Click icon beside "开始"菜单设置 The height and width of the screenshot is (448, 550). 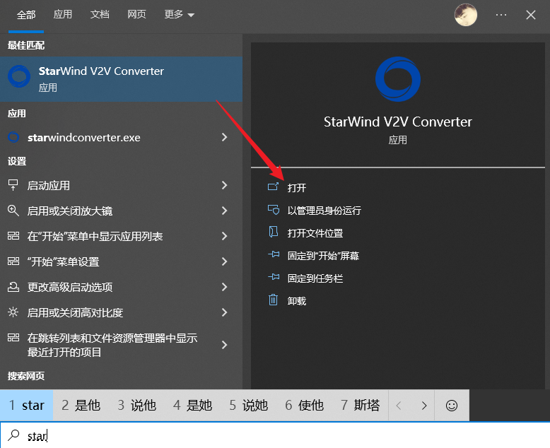[13, 261]
